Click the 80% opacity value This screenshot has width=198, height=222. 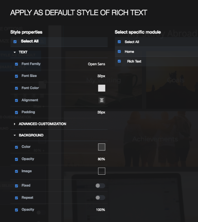(101, 159)
